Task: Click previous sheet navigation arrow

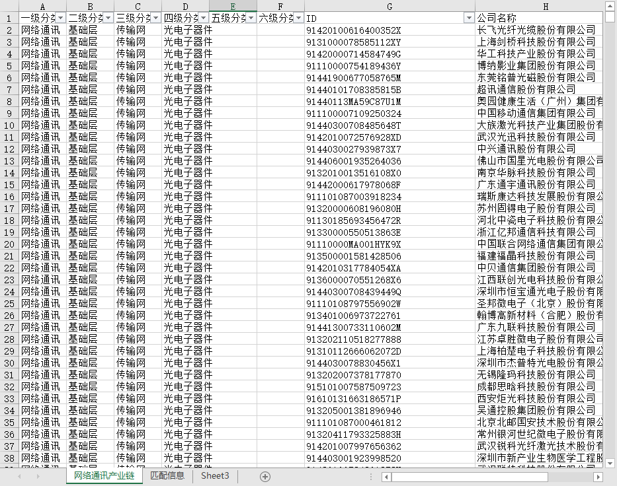Action: tap(19, 477)
